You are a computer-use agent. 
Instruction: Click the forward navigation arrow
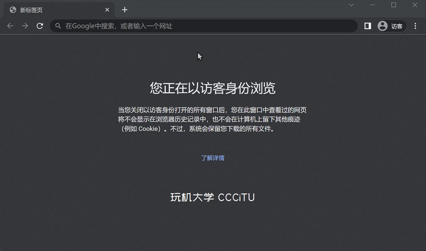point(25,26)
